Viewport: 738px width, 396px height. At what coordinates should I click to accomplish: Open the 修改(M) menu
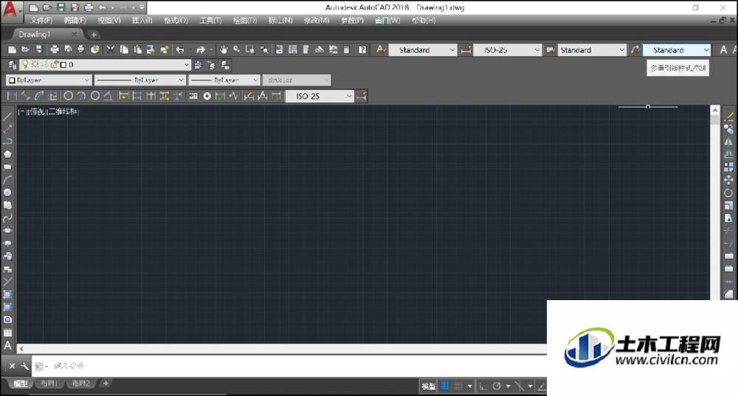[x=317, y=20]
